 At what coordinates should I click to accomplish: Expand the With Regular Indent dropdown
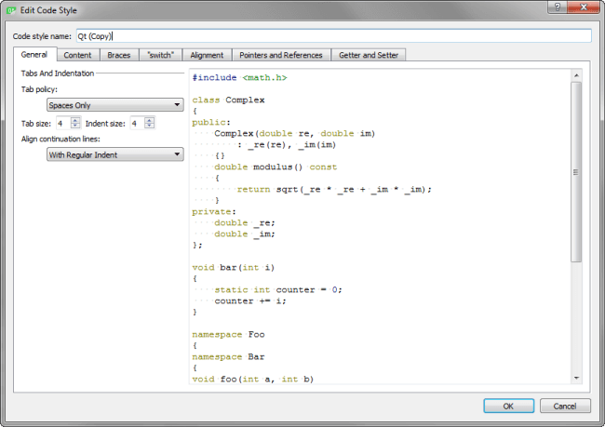tap(115, 154)
